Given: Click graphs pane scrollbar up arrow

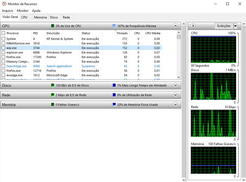Looking at the screenshot, I should (244, 24).
